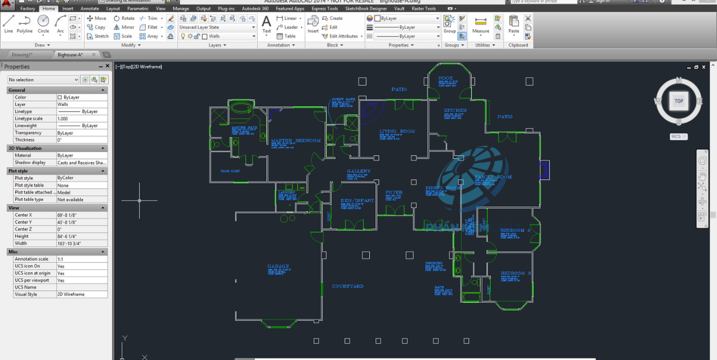The height and width of the screenshot is (360, 717).
Task: Expand the Layers panel flyout
Action: pos(217,45)
